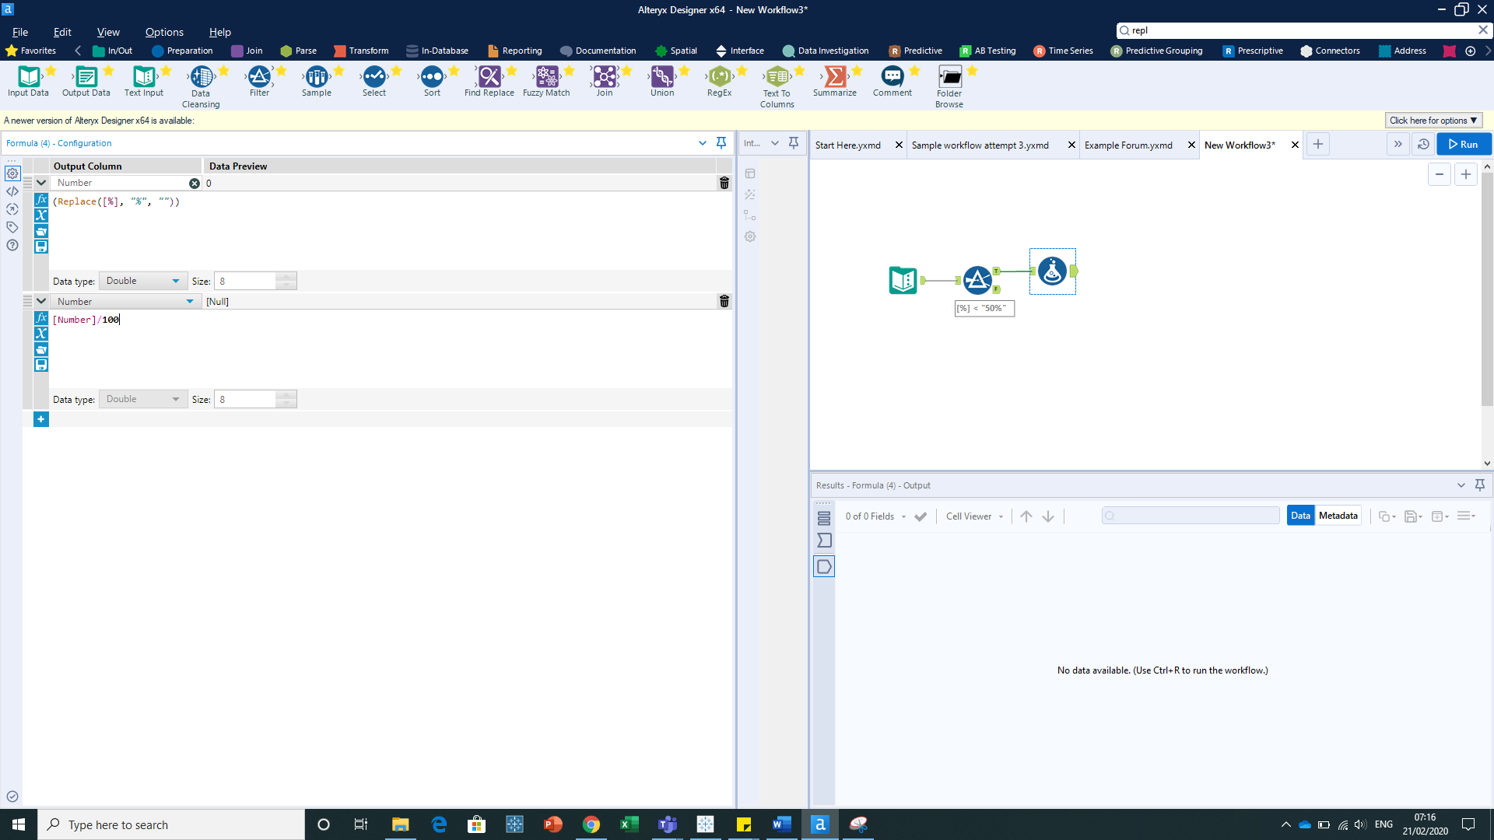Image resolution: width=1494 pixels, height=840 pixels.
Task: Select the Summarize tool icon
Action: coord(834,77)
